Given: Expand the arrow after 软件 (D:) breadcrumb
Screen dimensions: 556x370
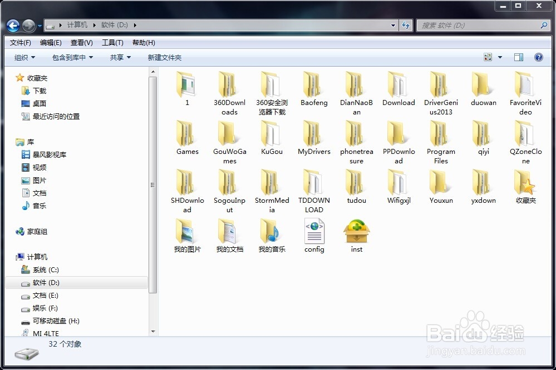Looking at the screenshot, I should tap(135, 25).
